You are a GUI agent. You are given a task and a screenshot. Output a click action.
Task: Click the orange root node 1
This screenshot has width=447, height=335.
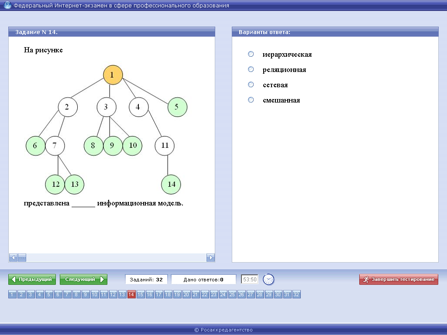click(x=112, y=75)
